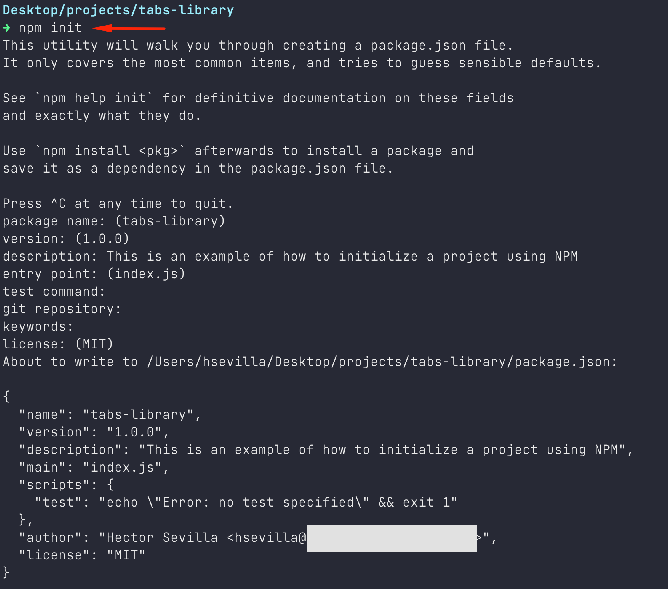Click the "scripts" key in the JSON
Viewport: 668px width, 589px height.
coord(54,485)
